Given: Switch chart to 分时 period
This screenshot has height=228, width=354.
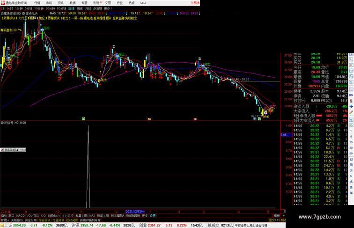Looking at the screenshot, I should (x=10, y=8).
